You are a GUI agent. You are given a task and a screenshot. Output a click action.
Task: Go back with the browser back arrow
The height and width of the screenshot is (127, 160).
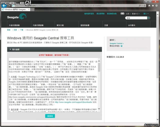point(4,6)
